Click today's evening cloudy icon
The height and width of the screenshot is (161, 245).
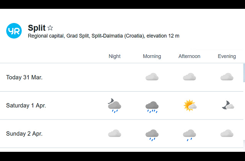click(227, 77)
